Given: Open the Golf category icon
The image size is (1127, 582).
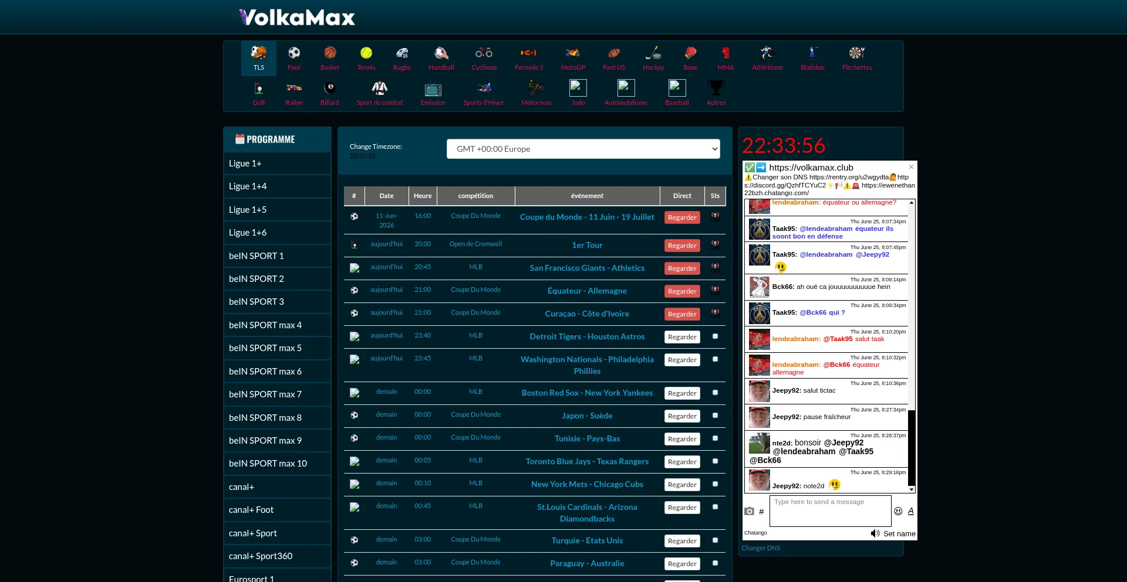Looking at the screenshot, I should coord(259,89).
